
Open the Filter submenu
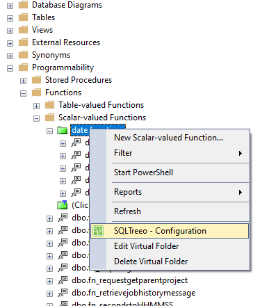[x=170, y=153]
